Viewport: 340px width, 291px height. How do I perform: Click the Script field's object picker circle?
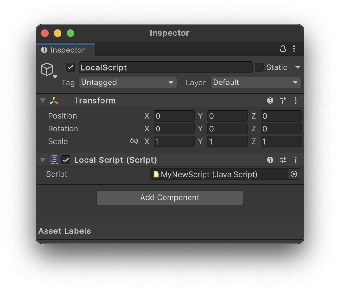coord(294,174)
